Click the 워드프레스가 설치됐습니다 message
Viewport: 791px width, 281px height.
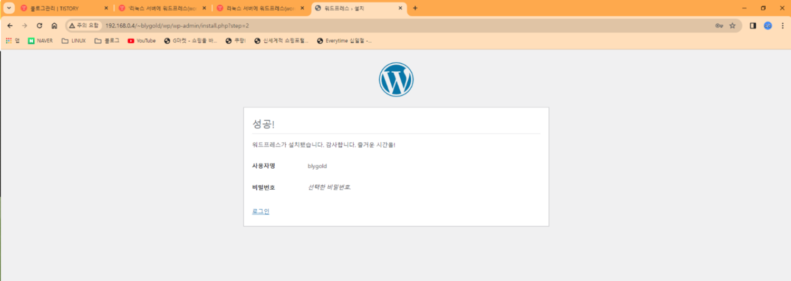click(x=324, y=145)
